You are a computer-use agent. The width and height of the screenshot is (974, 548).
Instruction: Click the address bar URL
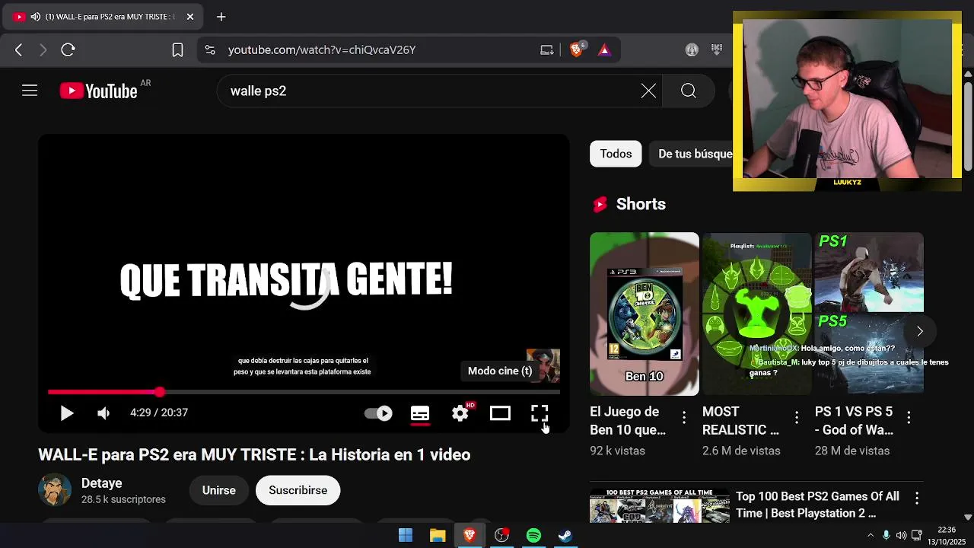322,49
